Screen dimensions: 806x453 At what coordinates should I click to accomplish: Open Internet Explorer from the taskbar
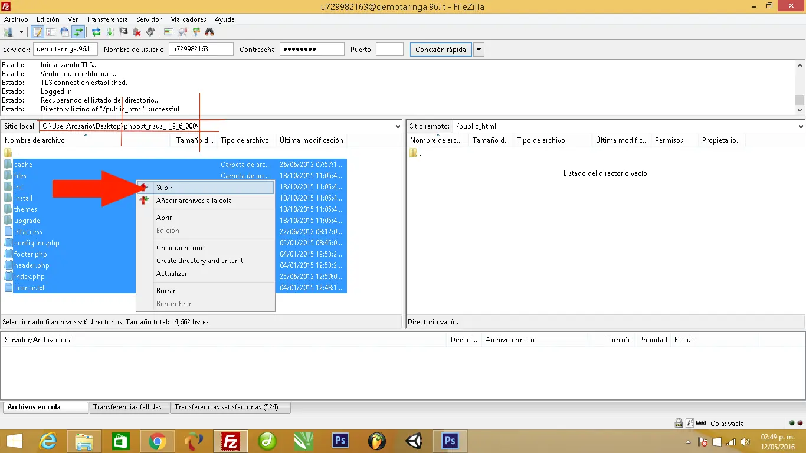tap(48, 441)
